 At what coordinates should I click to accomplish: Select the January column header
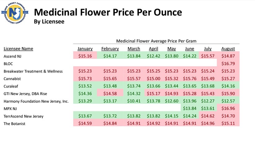(85, 49)
